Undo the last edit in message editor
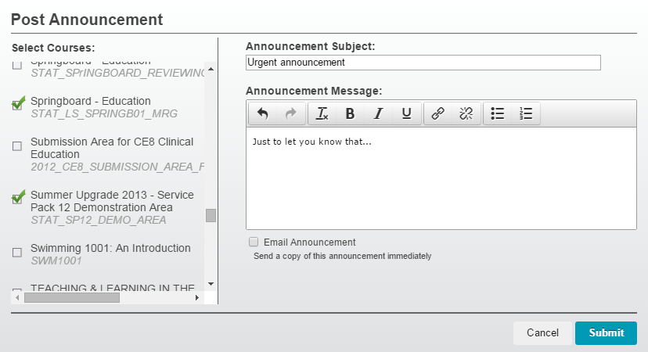648x352 pixels. [x=263, y=113]
